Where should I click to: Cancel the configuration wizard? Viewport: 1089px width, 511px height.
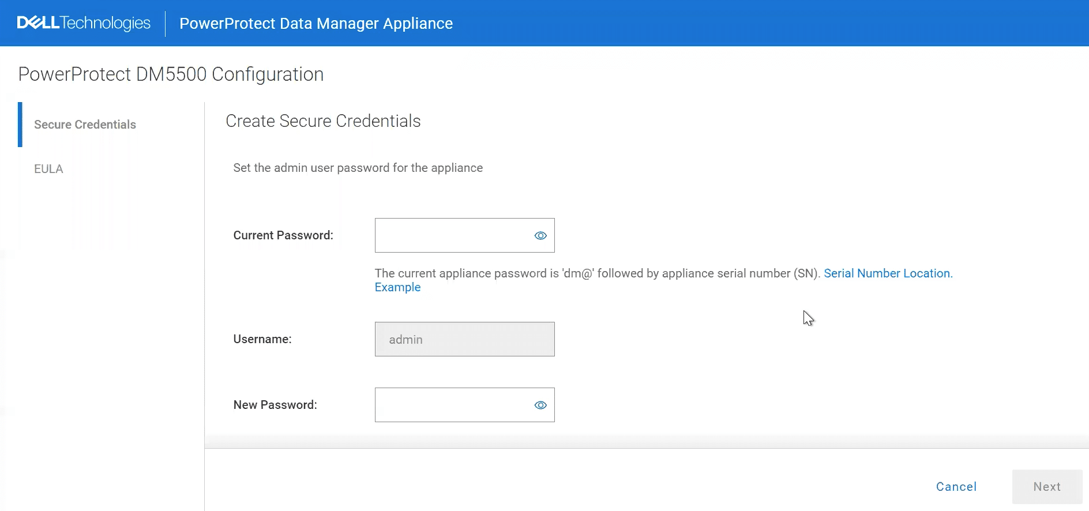point(956,487)
